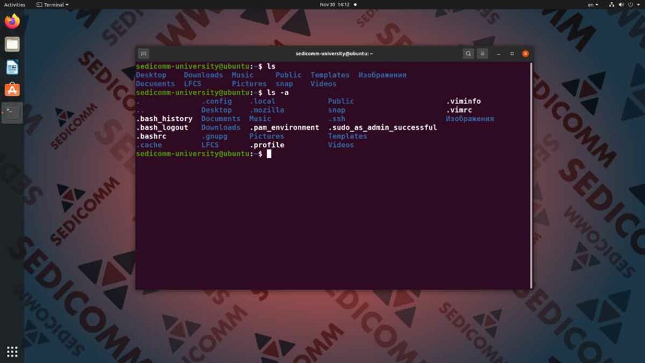Click '.sudo_as_admin_successful' file name
The width and height of the screenshot is (645, 363).
coord(382,127)
